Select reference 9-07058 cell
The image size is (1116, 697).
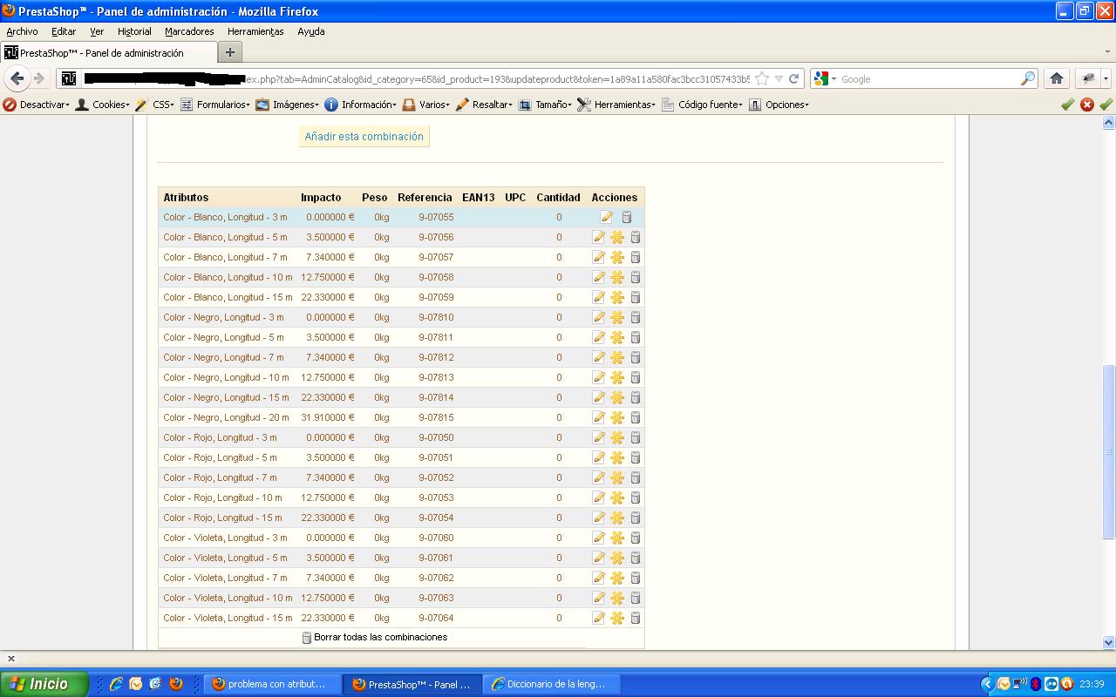(x=436, y=277)
